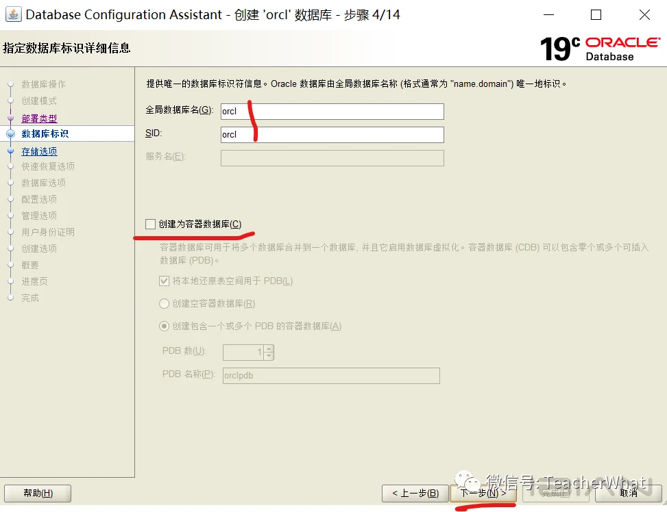Click the 全局数据库名(G) label
The image size is (667, 512).
pyautogui.click(x=179, y=110)
